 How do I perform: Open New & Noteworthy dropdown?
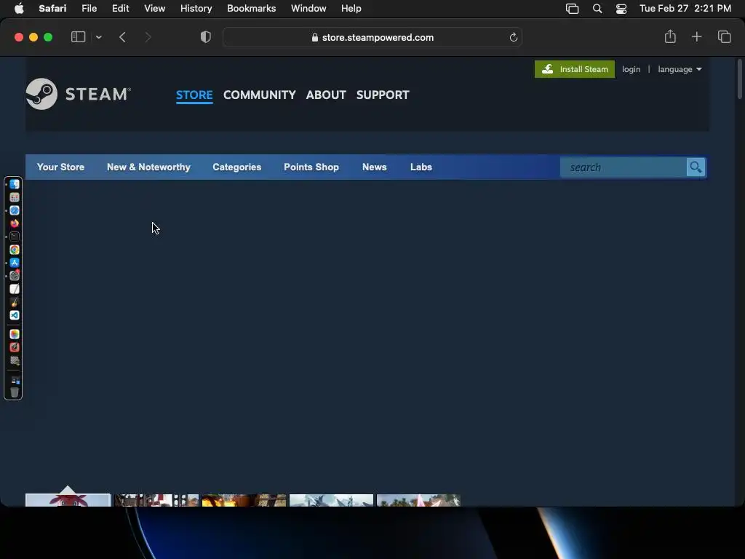tap(148, 167)
